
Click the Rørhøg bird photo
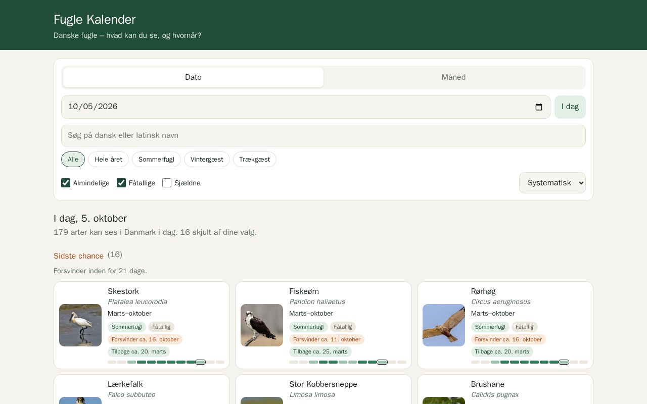pos(444,325)
